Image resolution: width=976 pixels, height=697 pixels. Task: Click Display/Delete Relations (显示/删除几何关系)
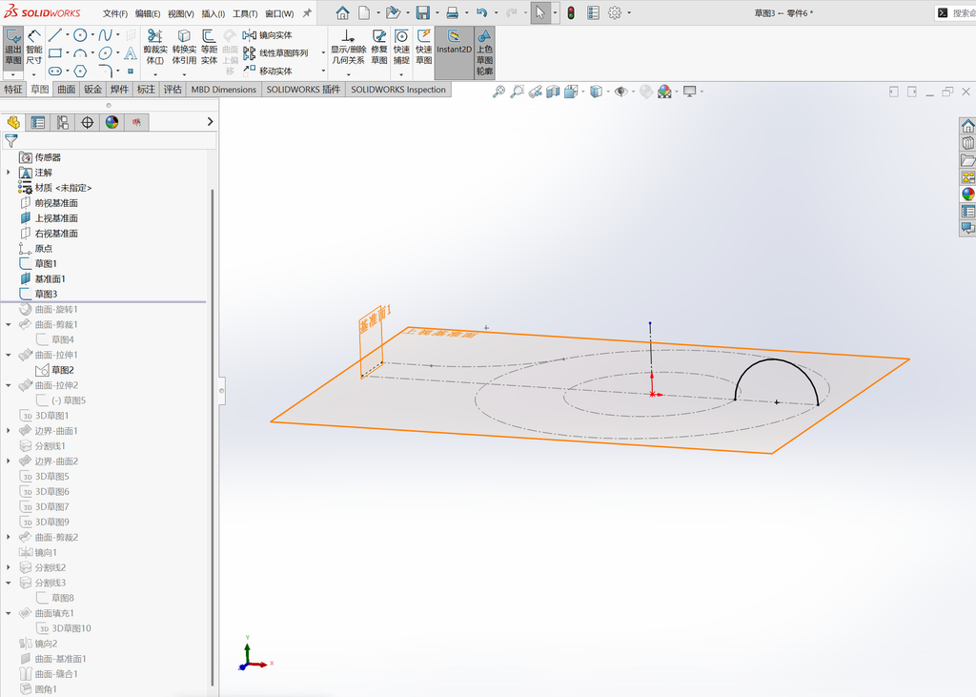(x=348, y=48)
